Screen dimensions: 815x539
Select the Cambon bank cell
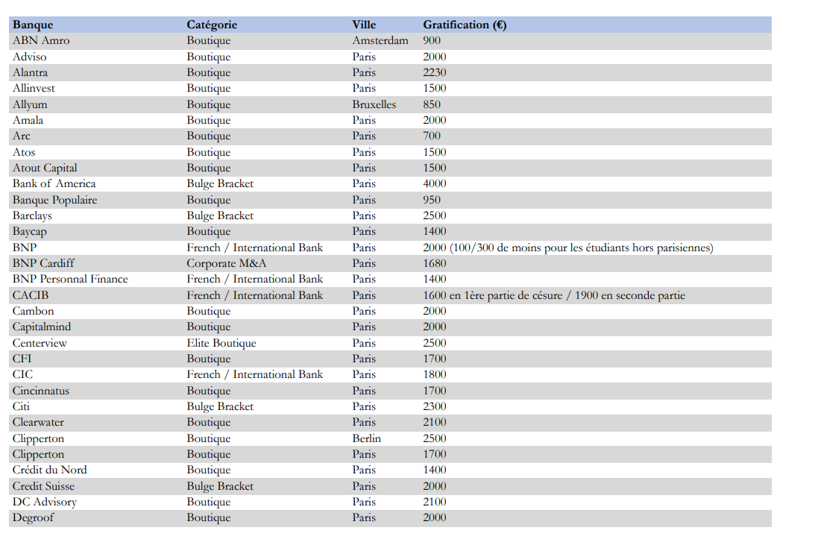[x=34, y=312]
